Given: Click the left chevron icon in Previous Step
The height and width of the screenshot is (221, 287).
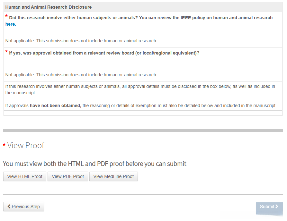Looking at the screenshot, I should point(9,207).
